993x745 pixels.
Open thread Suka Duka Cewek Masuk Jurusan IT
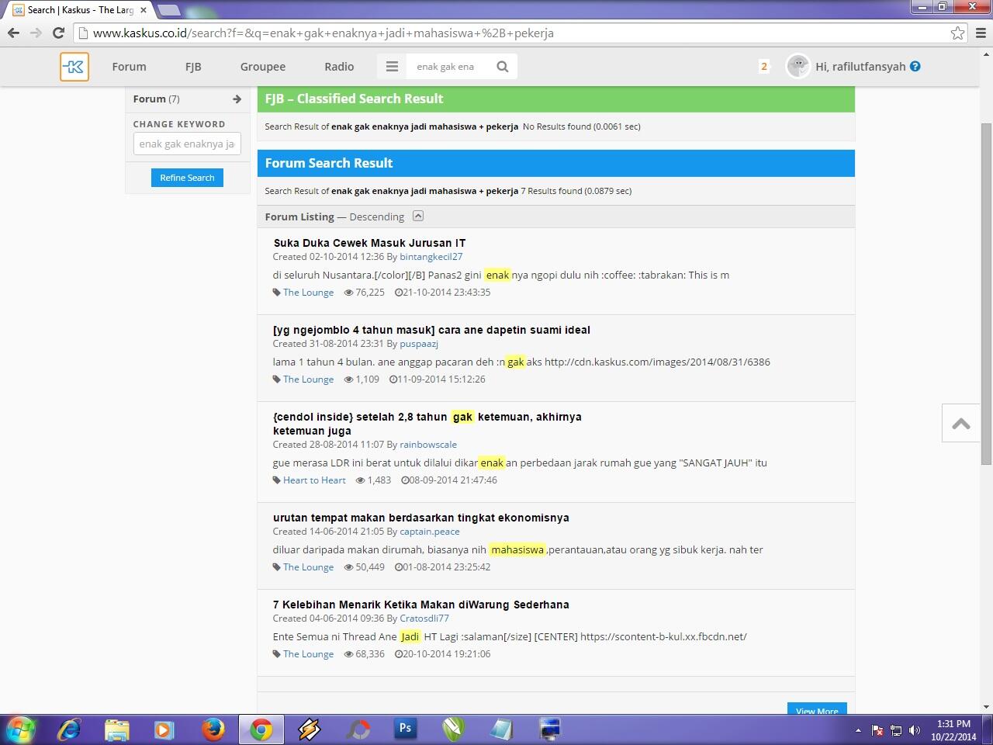(369, 243)
